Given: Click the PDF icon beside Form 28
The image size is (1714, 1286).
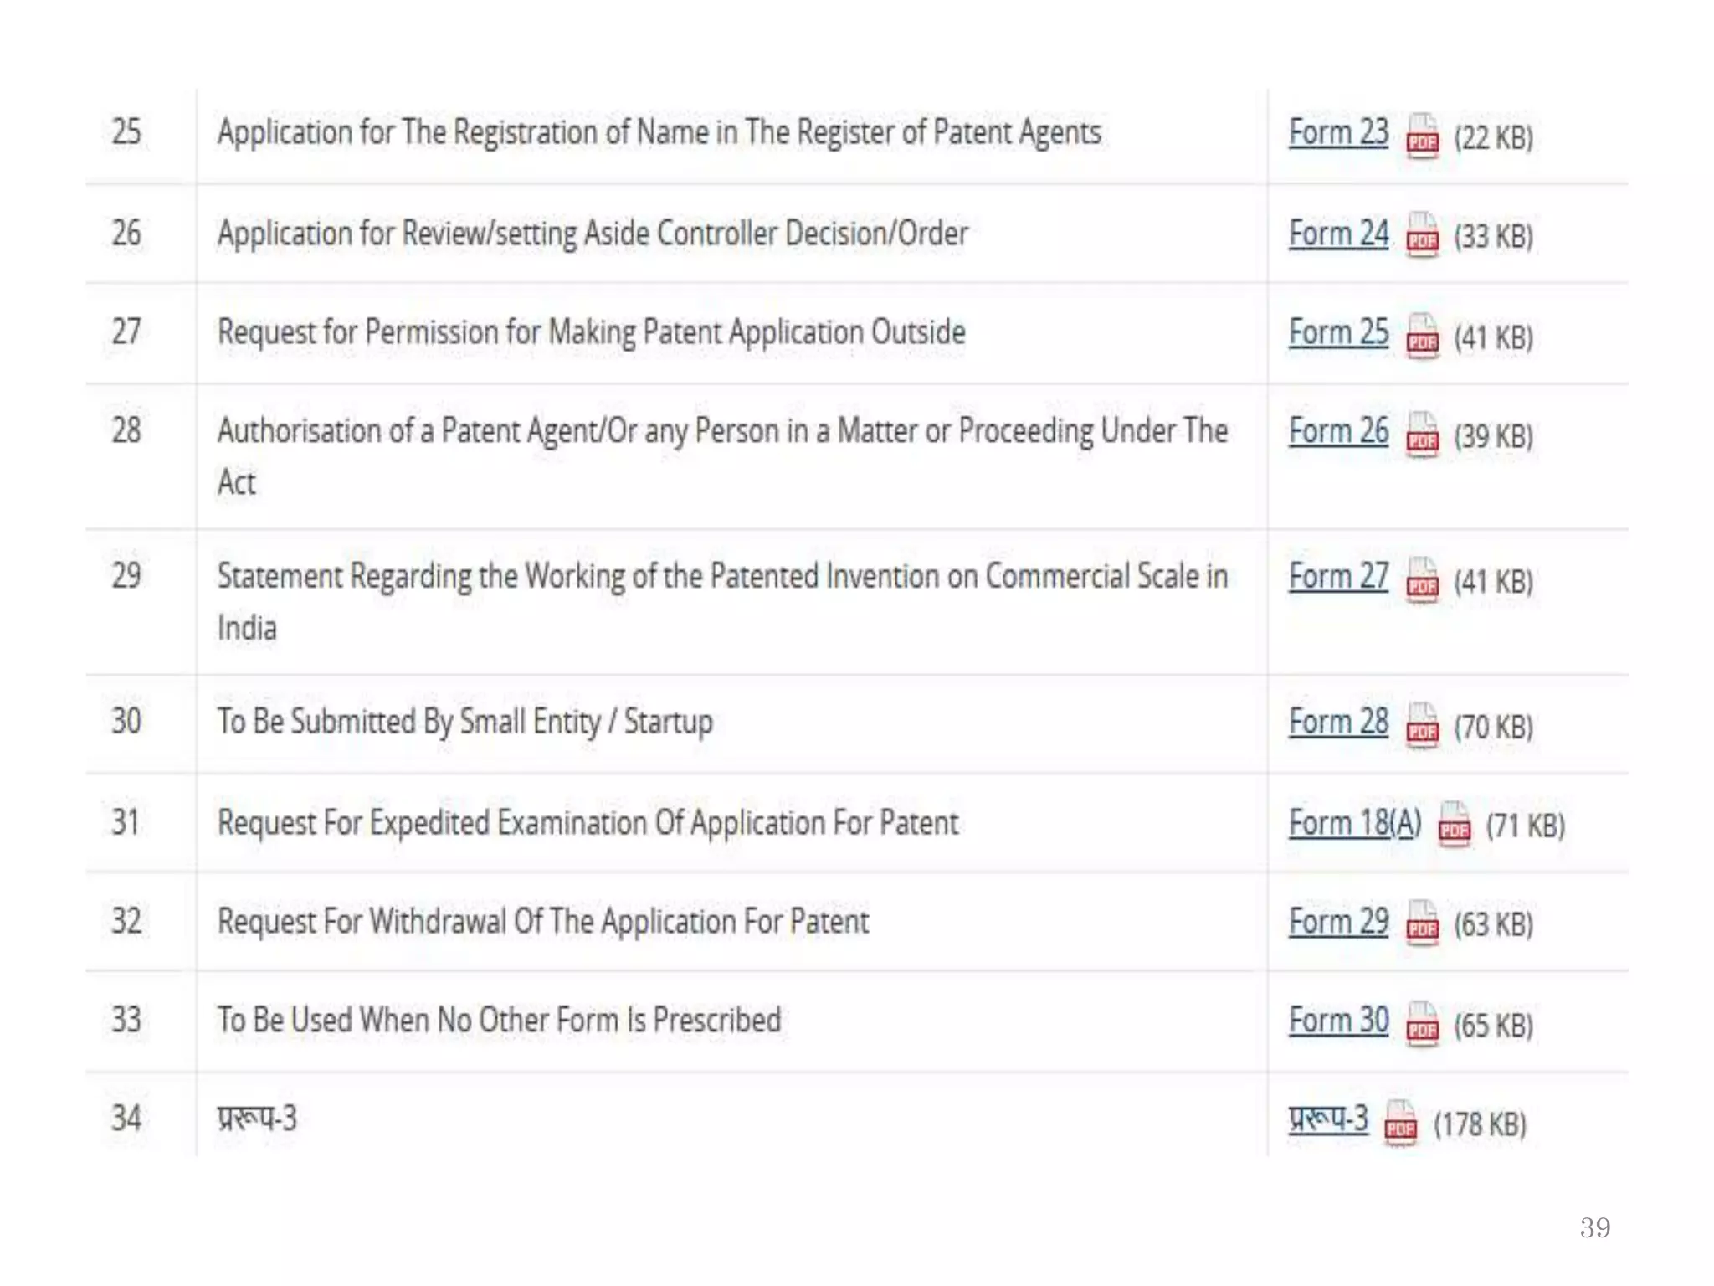Looking at the screenshot, I should [1422, 726].
